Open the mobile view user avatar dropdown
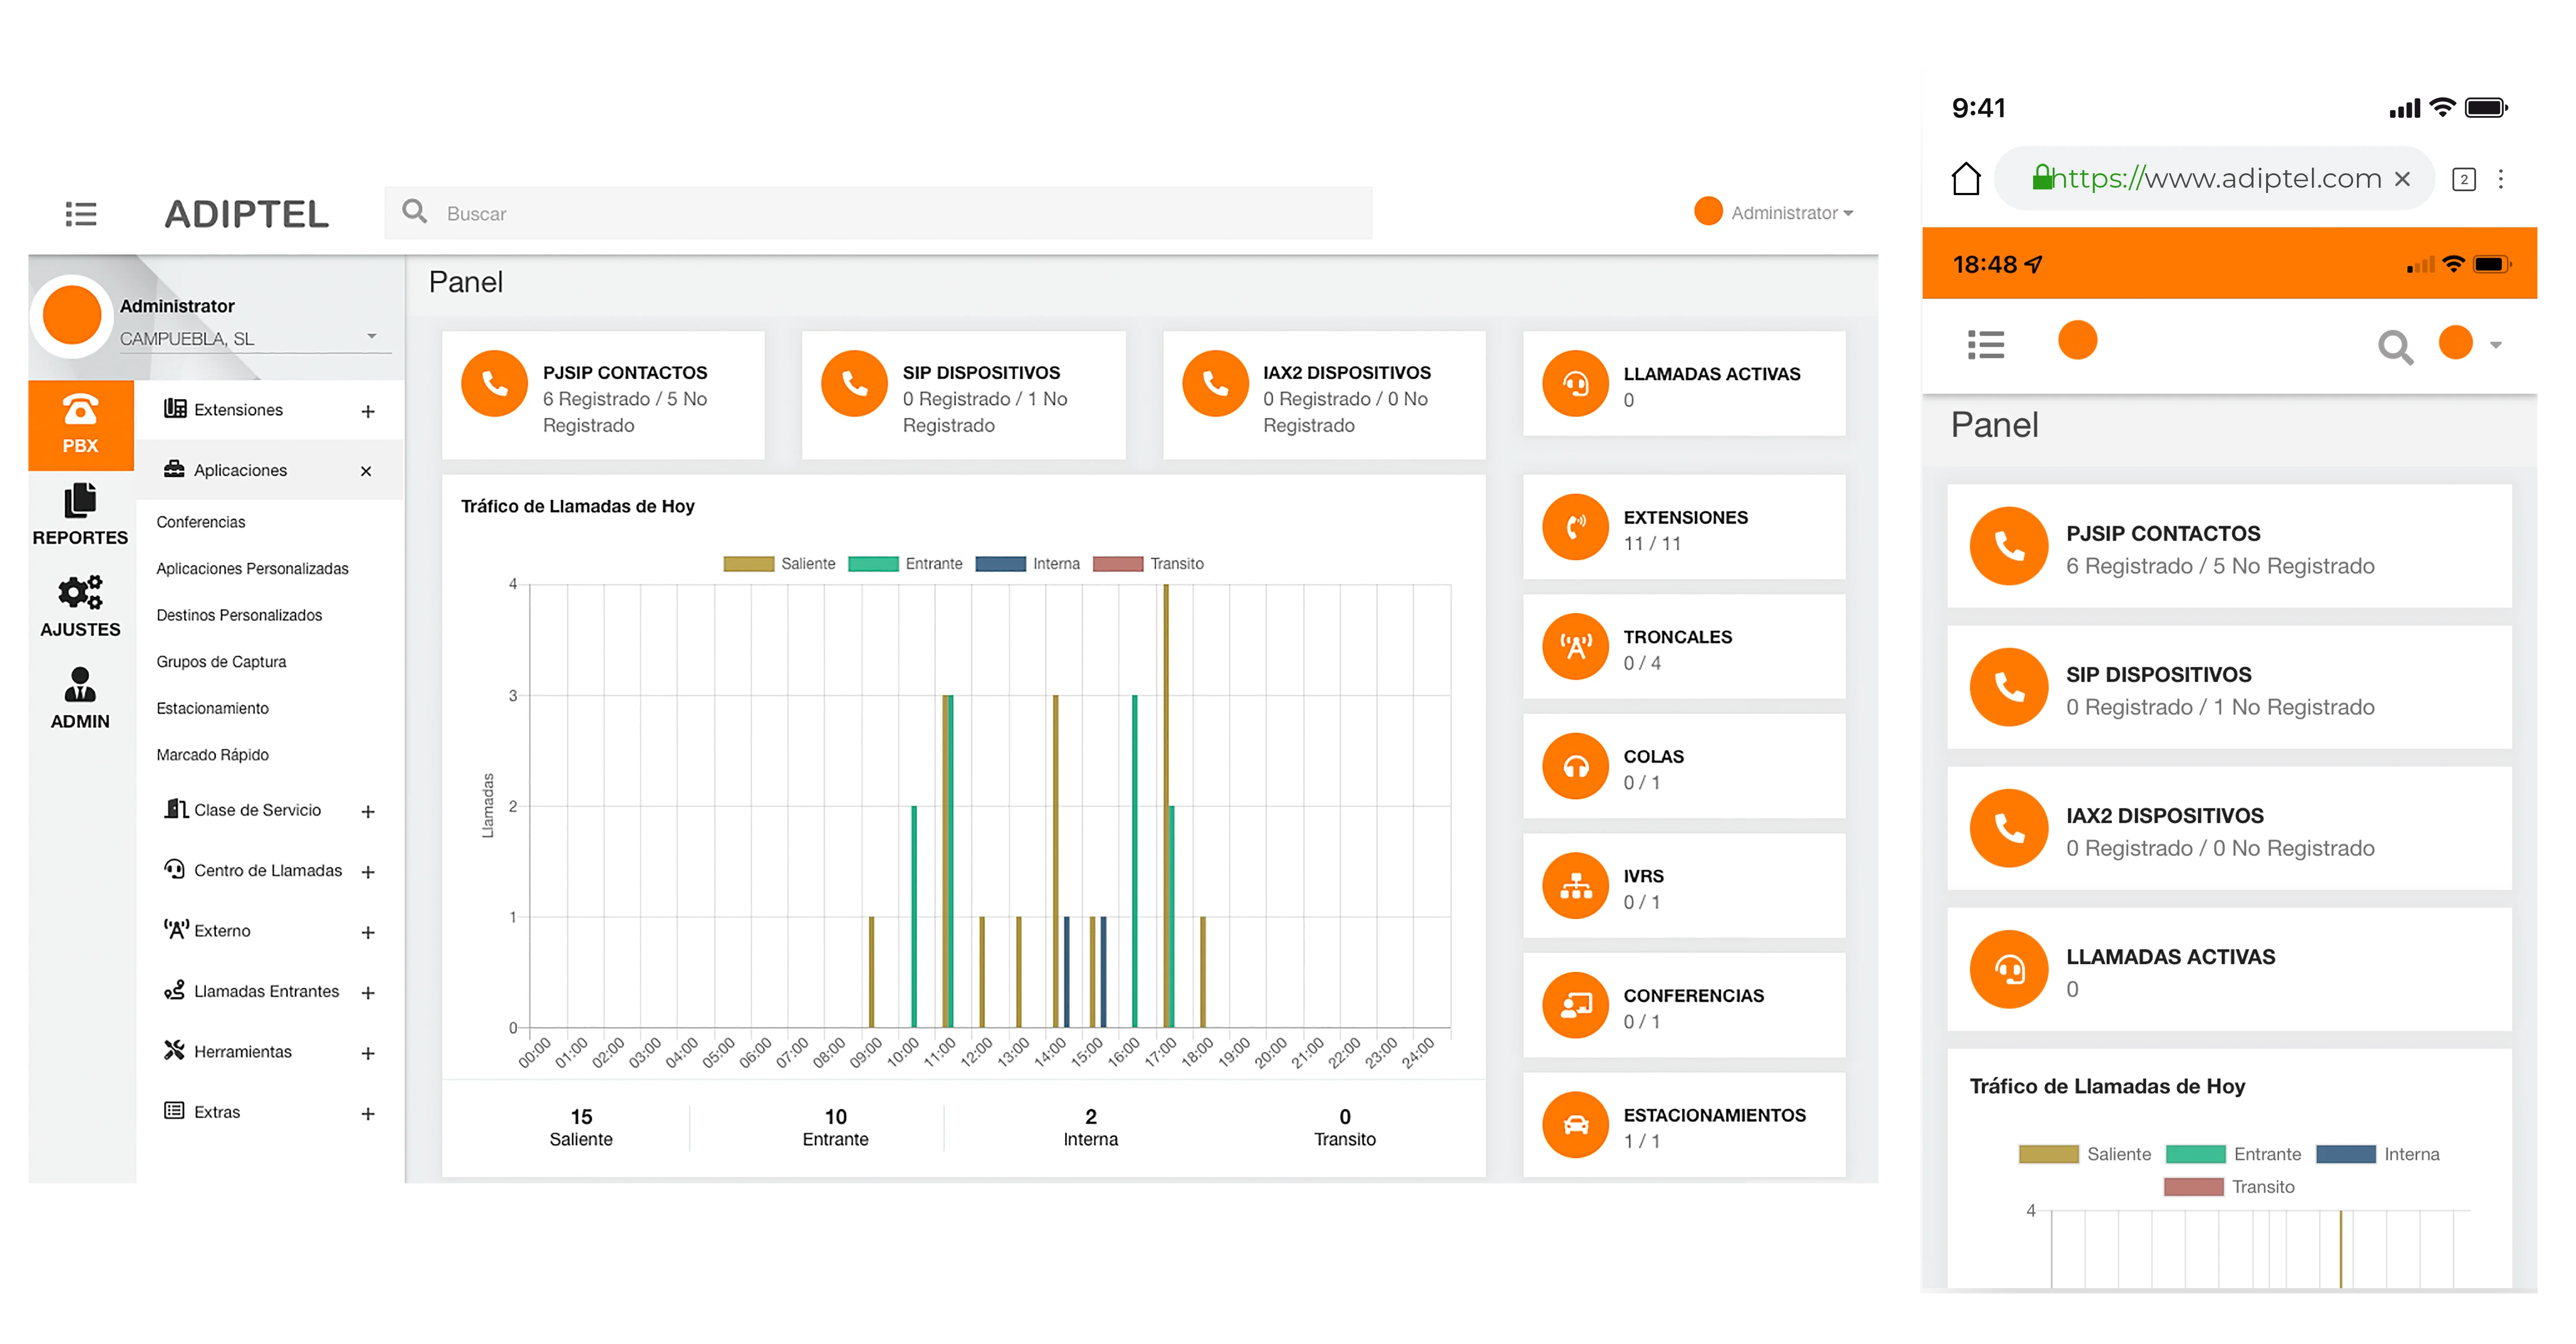2576x1344 pixels. click(x=2470, y=343)
